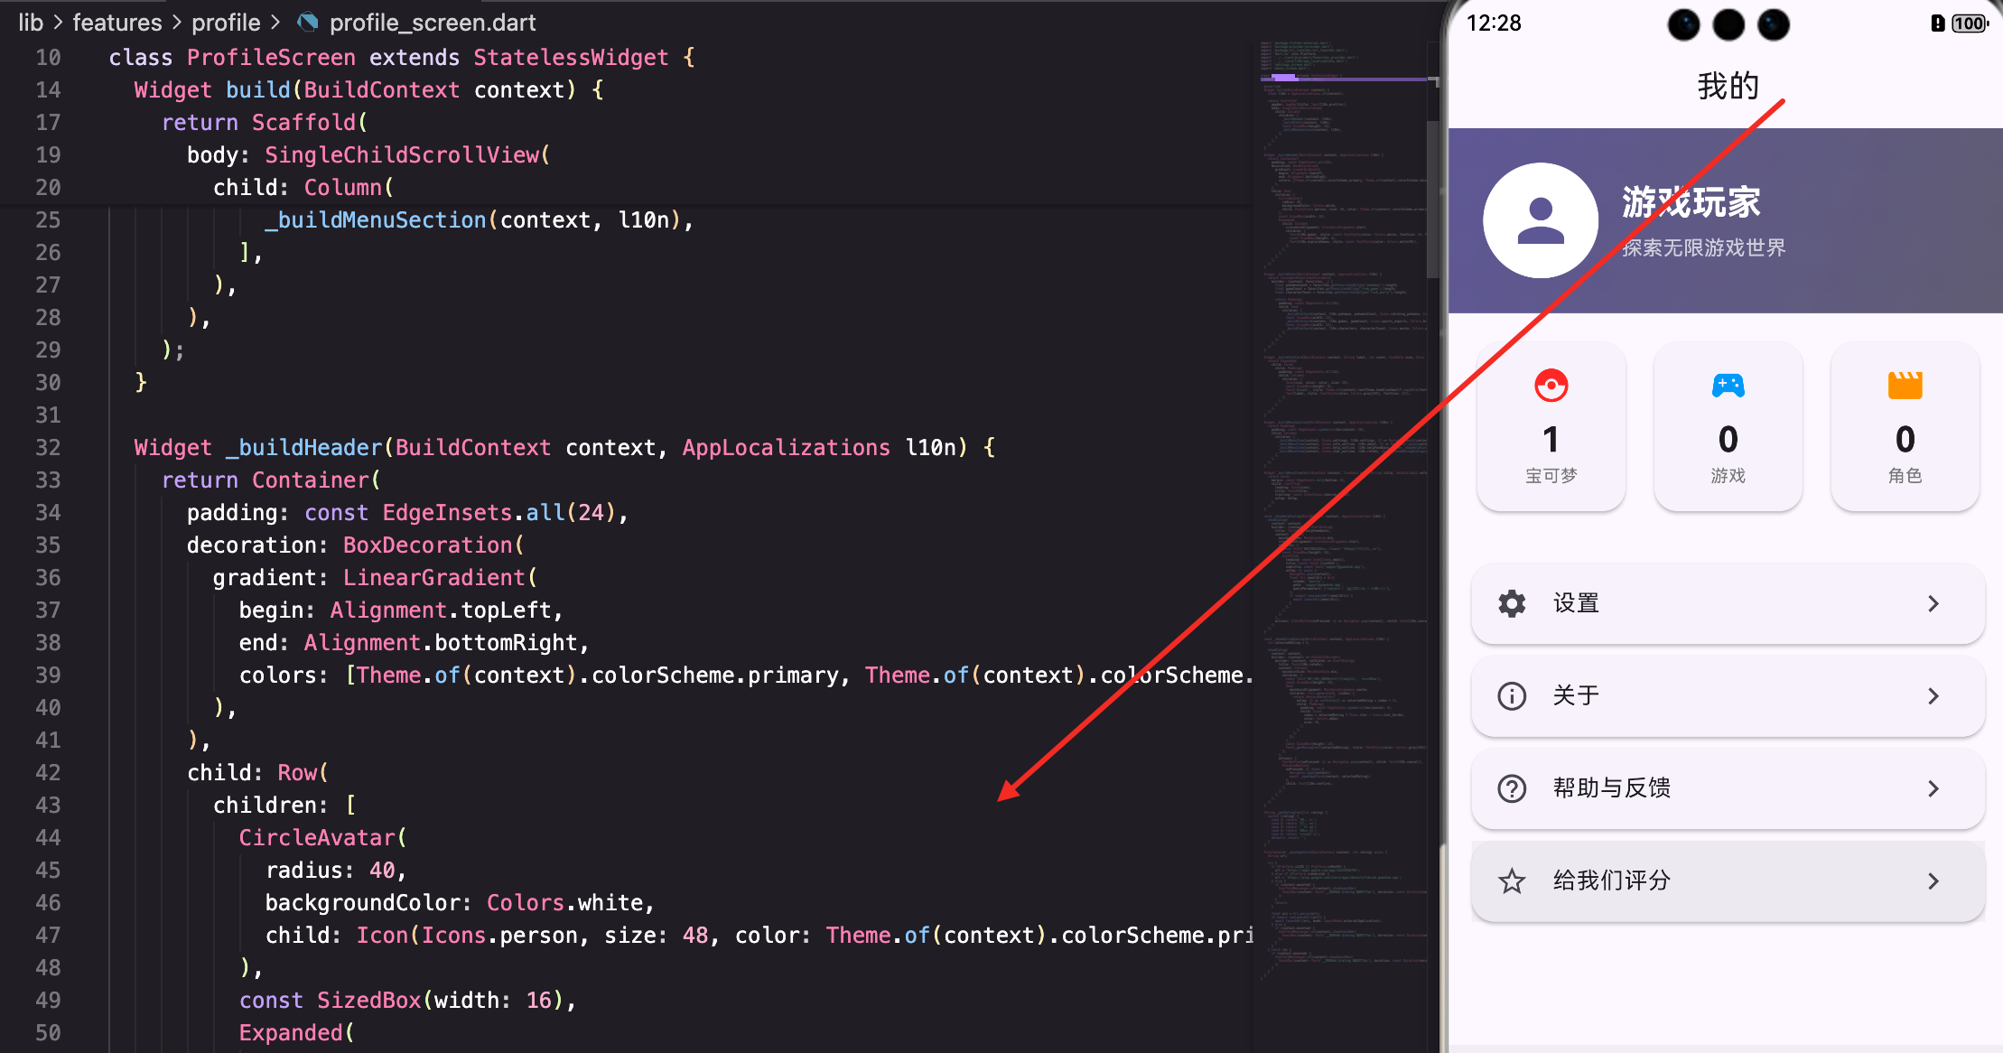The image size is (2003, 1053).
Task: Select the profile breadcrumb folder
Action: [226, 22]
